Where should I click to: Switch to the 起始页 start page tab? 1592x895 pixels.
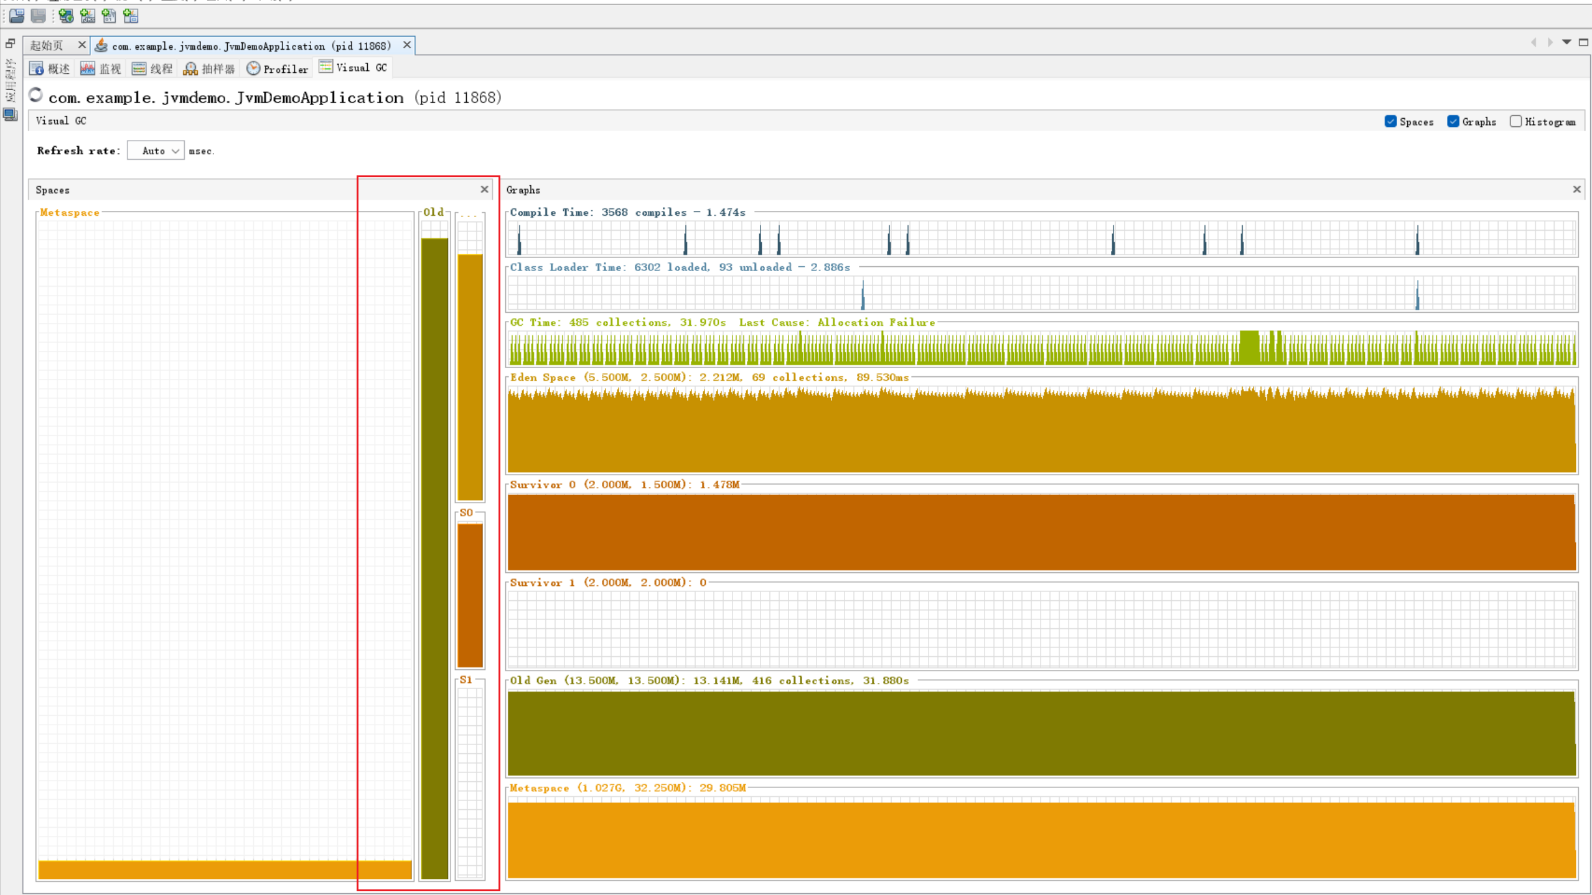tap(47, 45)
